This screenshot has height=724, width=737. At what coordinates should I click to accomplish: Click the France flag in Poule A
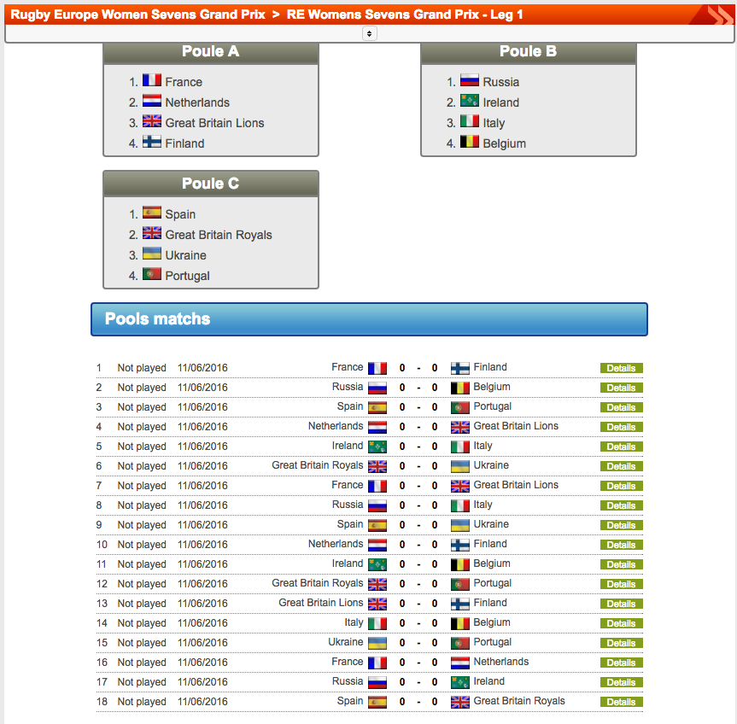pyautogui.click(x=152, y=81)
